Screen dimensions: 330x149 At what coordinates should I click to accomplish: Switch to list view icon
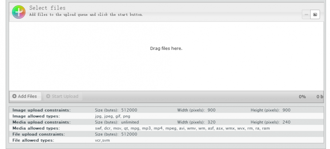(306, 15)
